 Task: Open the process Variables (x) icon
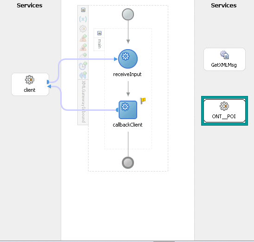83,19
